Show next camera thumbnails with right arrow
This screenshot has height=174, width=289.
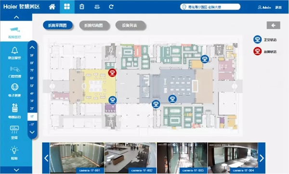click(262, 158)
